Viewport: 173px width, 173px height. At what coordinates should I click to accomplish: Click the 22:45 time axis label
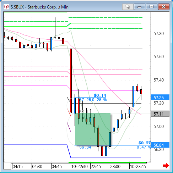coord(96,167)
